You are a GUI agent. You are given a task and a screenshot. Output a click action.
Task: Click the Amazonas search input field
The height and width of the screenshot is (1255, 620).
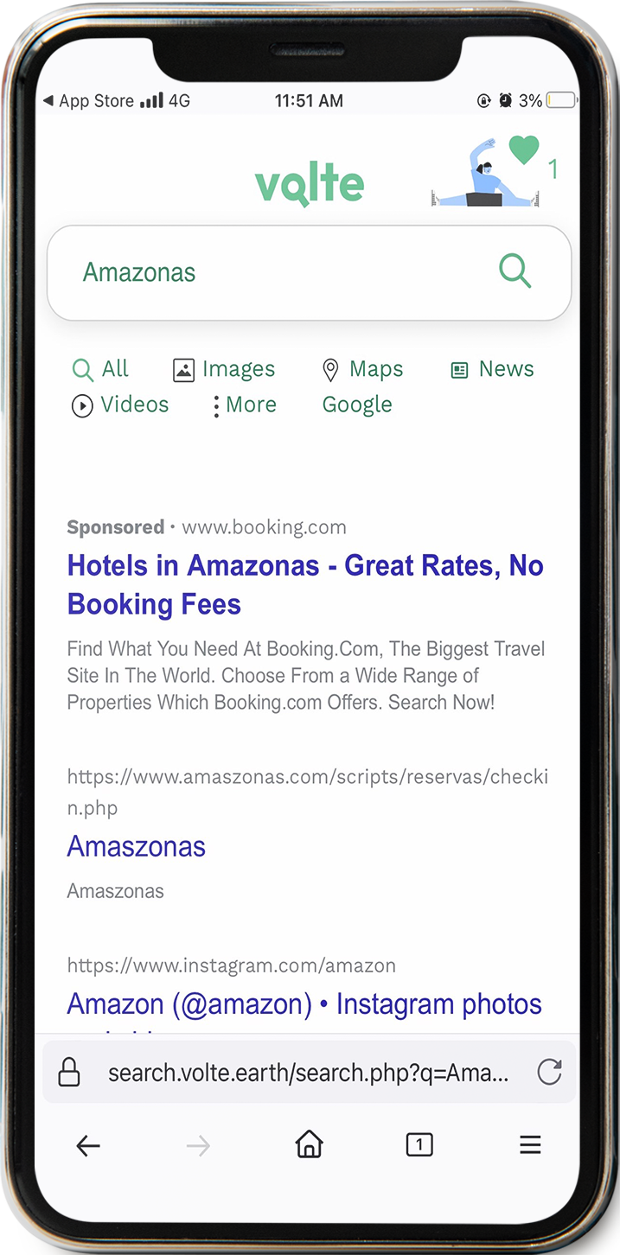[309, 272]
